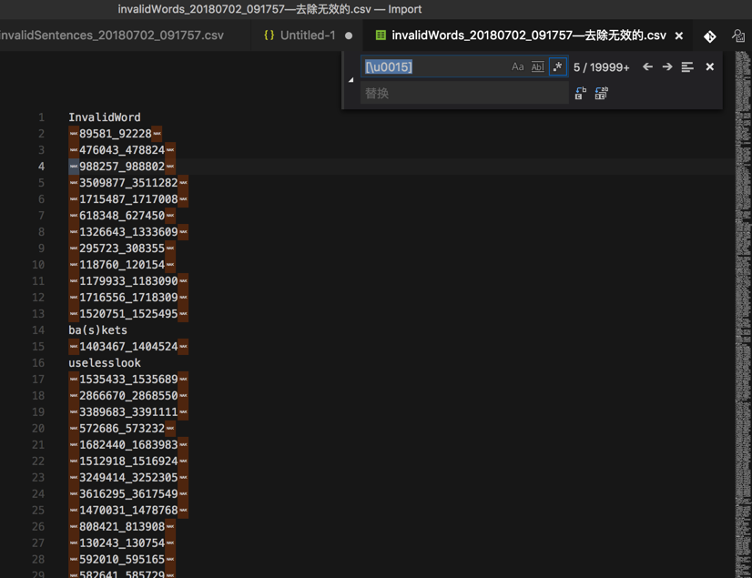Click 476043_478824 on line 3
This screenshot has width=752, height=578.
(x=122, y=149)
